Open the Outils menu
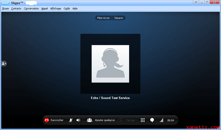This screenshot has height=130, width=221. [x=67, y=9]
